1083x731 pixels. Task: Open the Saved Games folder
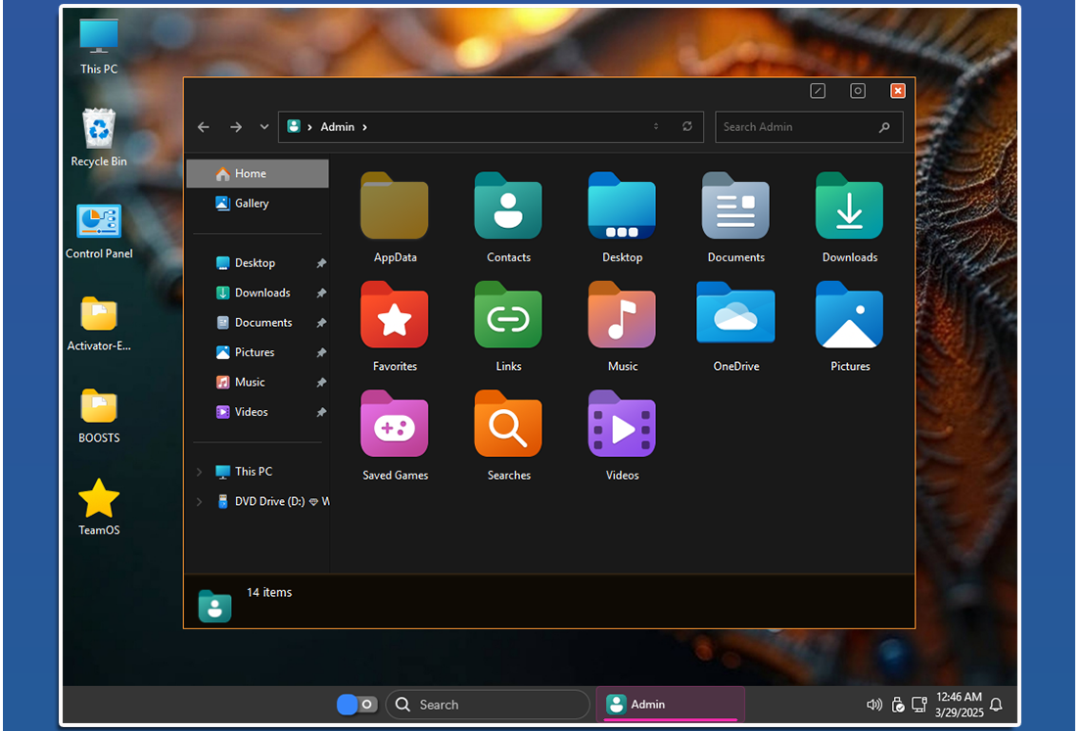tap(395, 424)
